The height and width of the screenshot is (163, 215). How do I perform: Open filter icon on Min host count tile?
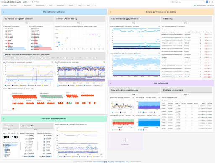(x=18, y=133)
